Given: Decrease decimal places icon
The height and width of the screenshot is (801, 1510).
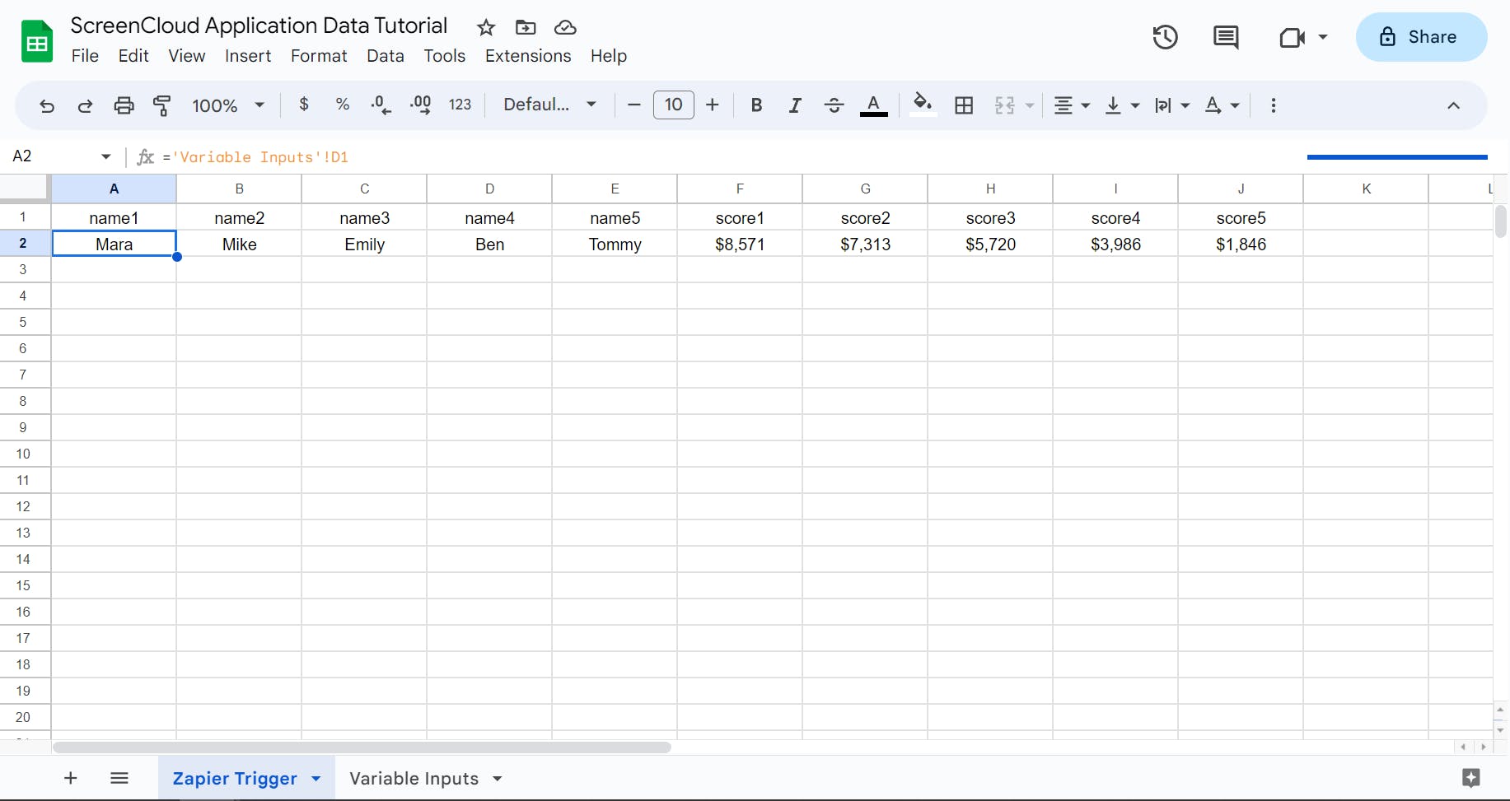Looking at the screenshot, I should point(381,105).
